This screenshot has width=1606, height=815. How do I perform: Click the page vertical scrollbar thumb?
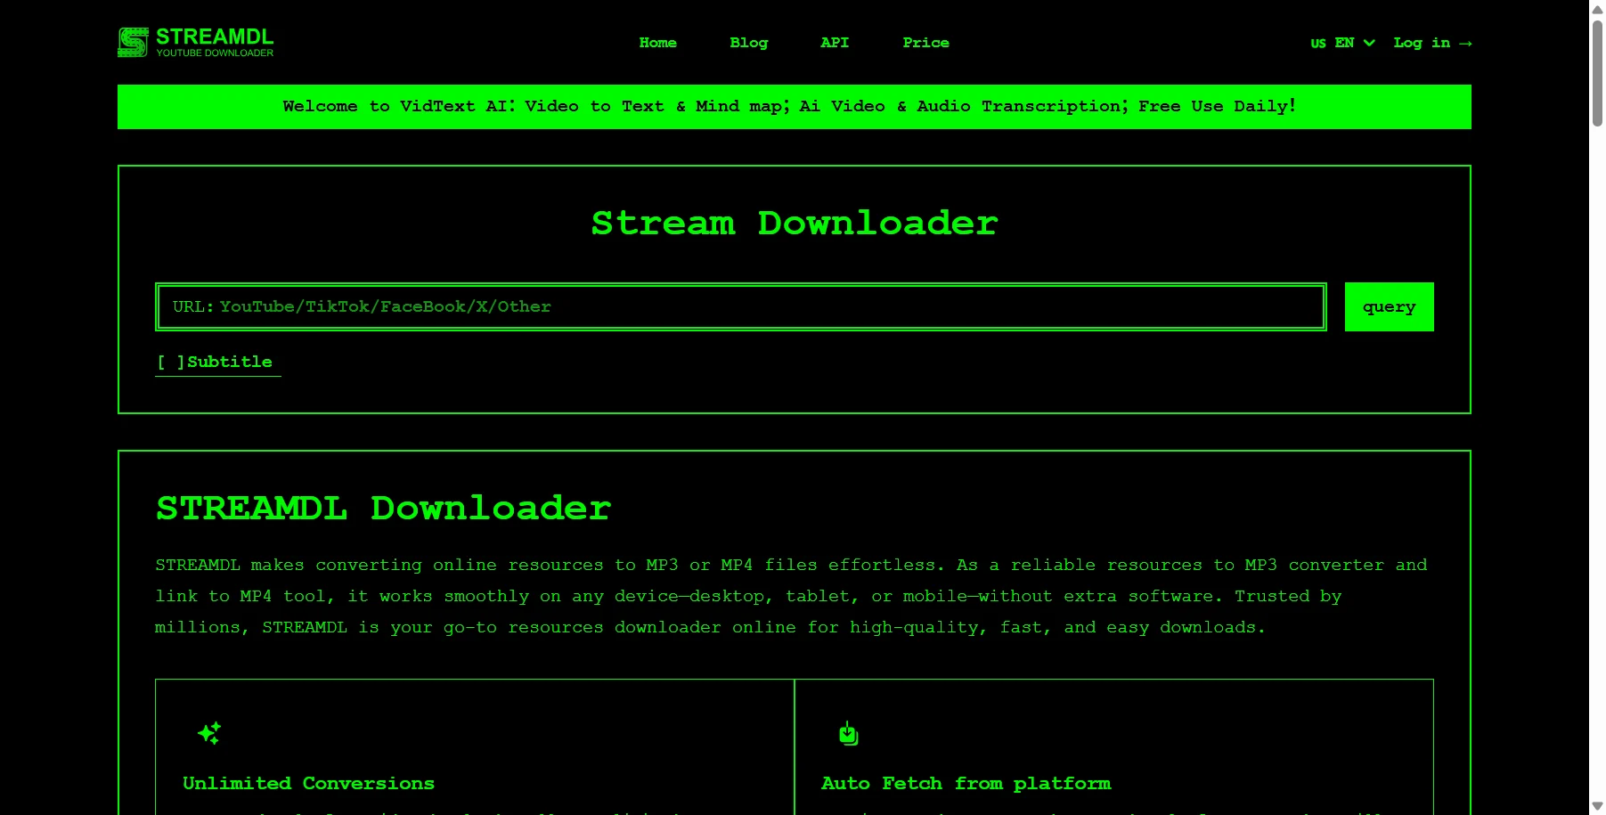coord(1598,73)
